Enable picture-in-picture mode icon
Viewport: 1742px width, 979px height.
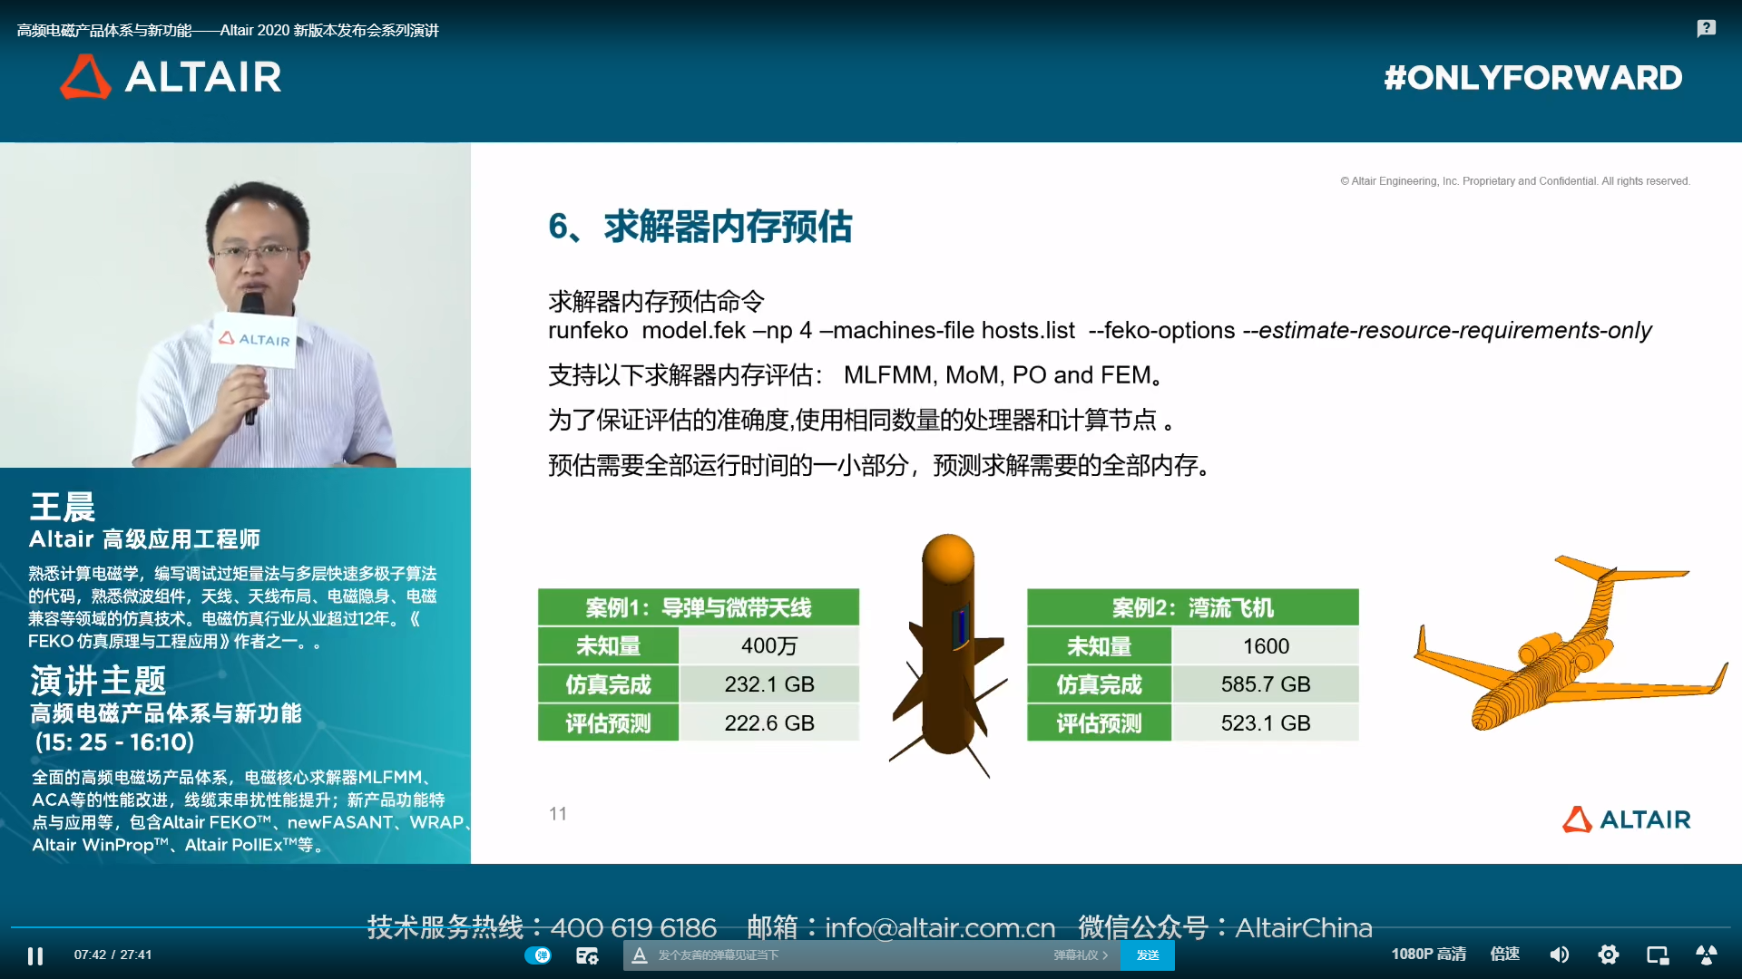click(x=1658, y=955)
